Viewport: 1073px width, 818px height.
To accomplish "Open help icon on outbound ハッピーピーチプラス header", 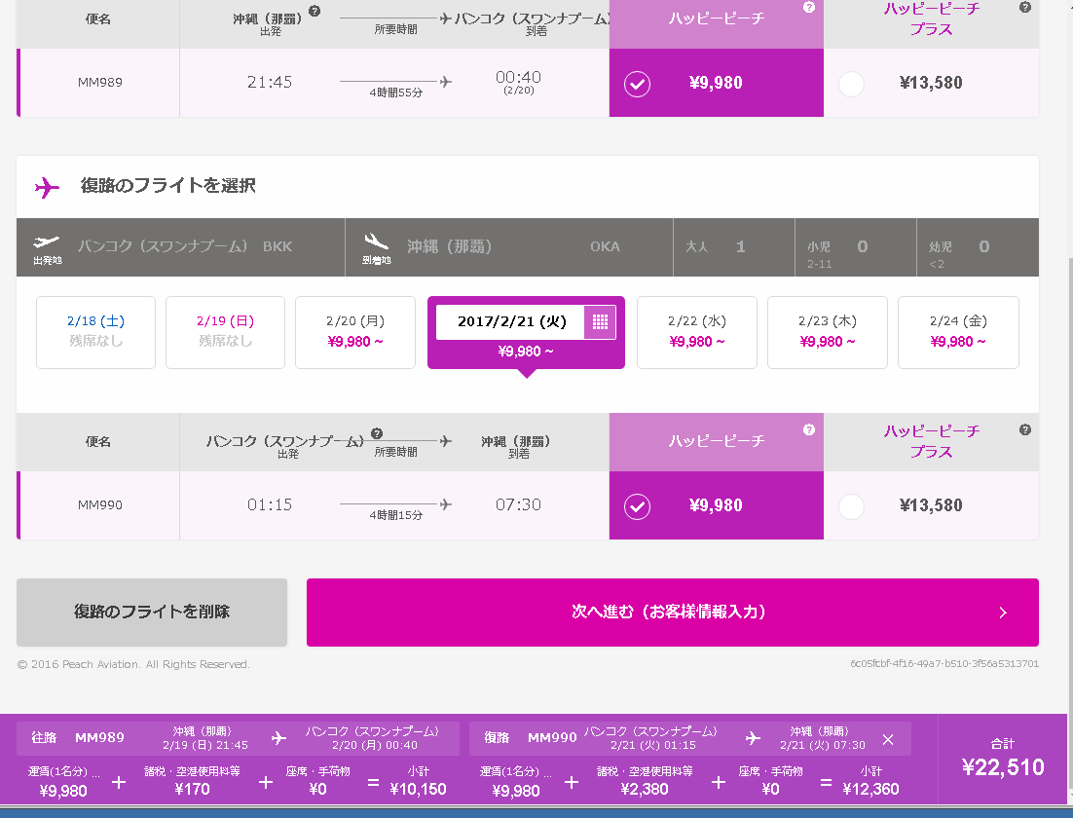I will tap(1024, 8).
